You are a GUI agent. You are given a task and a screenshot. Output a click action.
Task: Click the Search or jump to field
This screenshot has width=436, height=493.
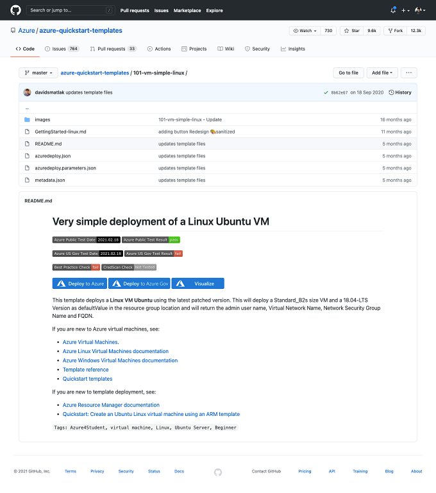(x=71, y=10)
